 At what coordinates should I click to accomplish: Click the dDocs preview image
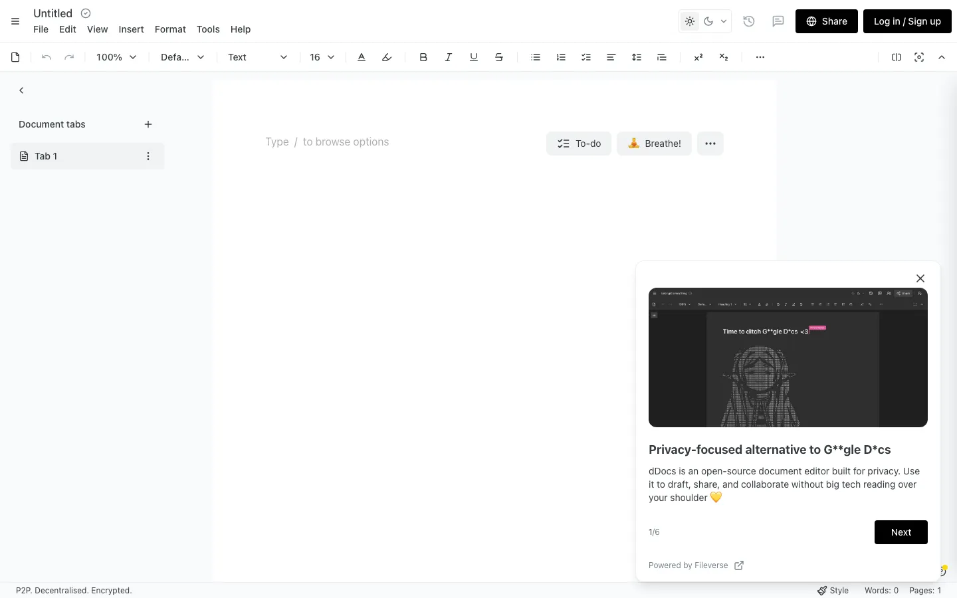[x=788, y=357]
